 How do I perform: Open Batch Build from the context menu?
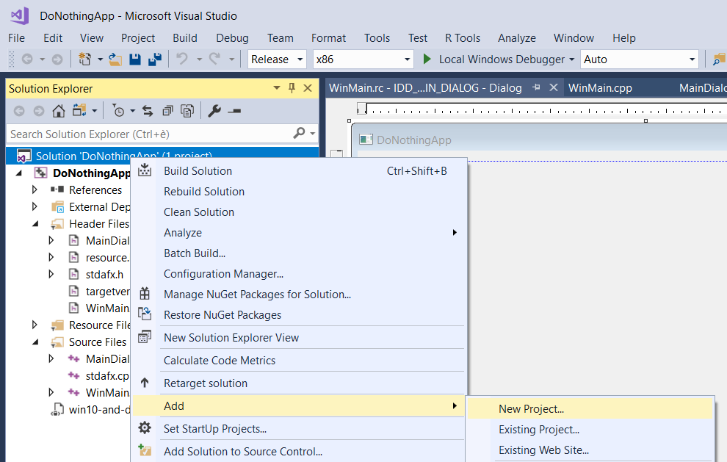click(299, 253)
